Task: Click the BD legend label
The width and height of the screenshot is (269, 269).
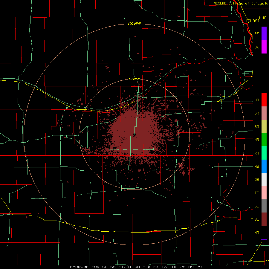Action: coord(256,127)
